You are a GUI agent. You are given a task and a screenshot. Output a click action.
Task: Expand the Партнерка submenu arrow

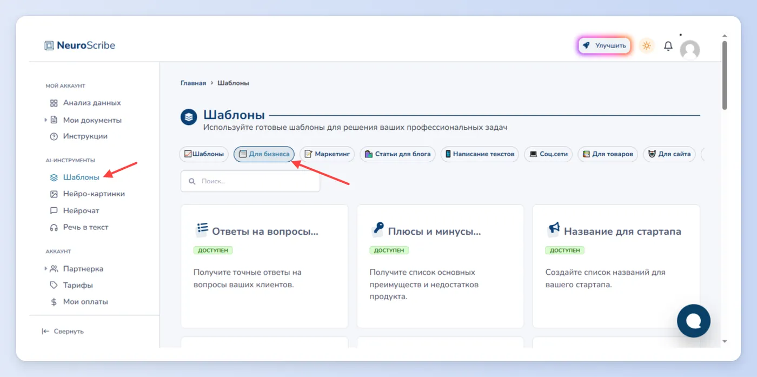(x=46, y=268)
